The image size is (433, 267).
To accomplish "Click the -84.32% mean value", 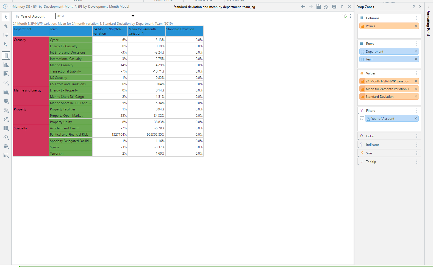I will click(x=146, y=115).
